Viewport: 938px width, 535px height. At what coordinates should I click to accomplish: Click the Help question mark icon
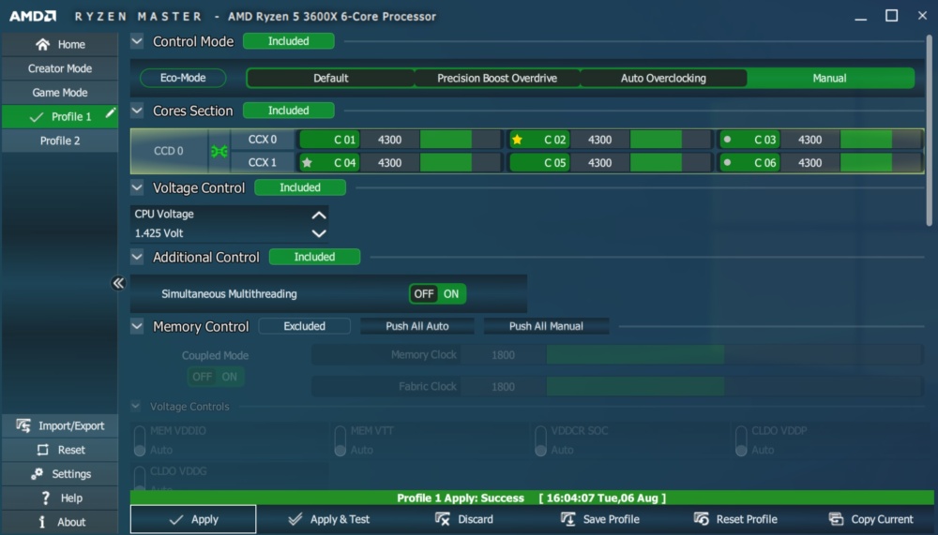[x=45, y=498]
